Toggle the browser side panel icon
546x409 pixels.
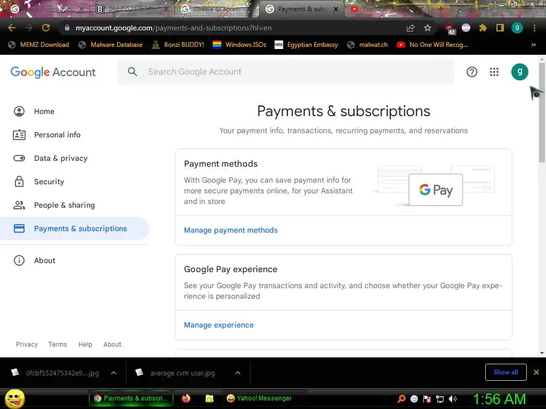tap(500, 28)
